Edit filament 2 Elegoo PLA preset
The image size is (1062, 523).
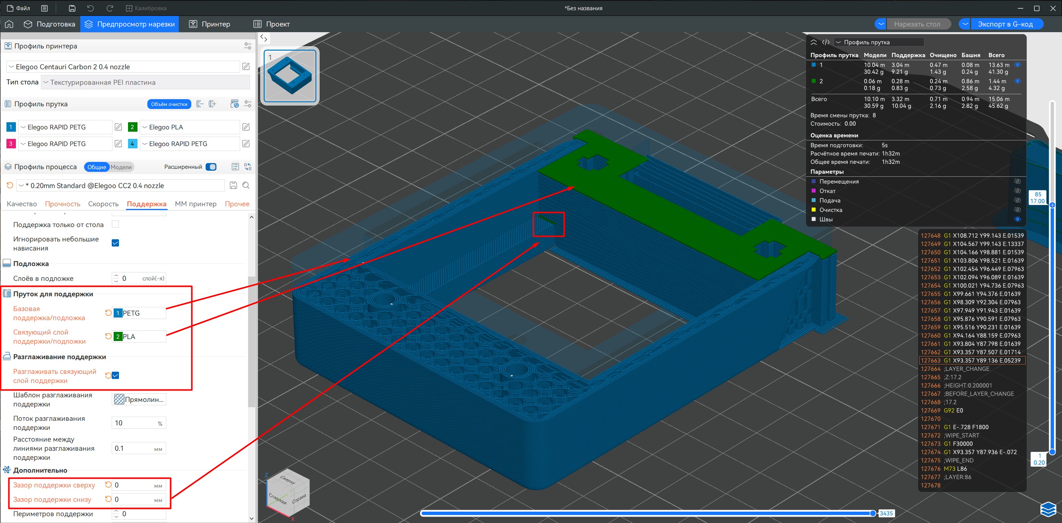(x=246, y=127)
